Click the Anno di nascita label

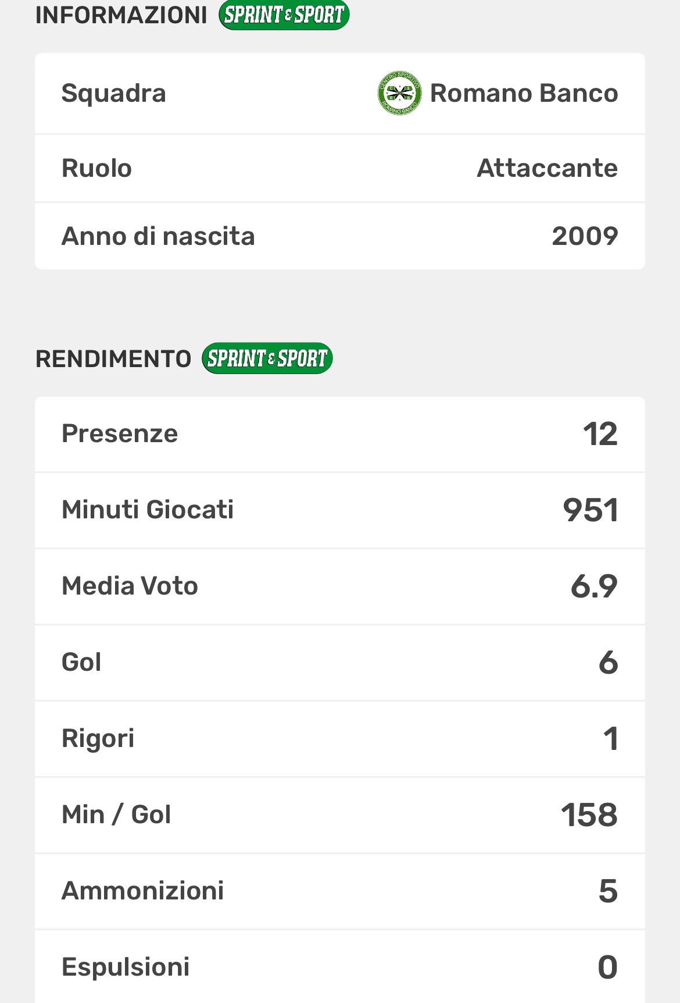[x=158, y=236]
